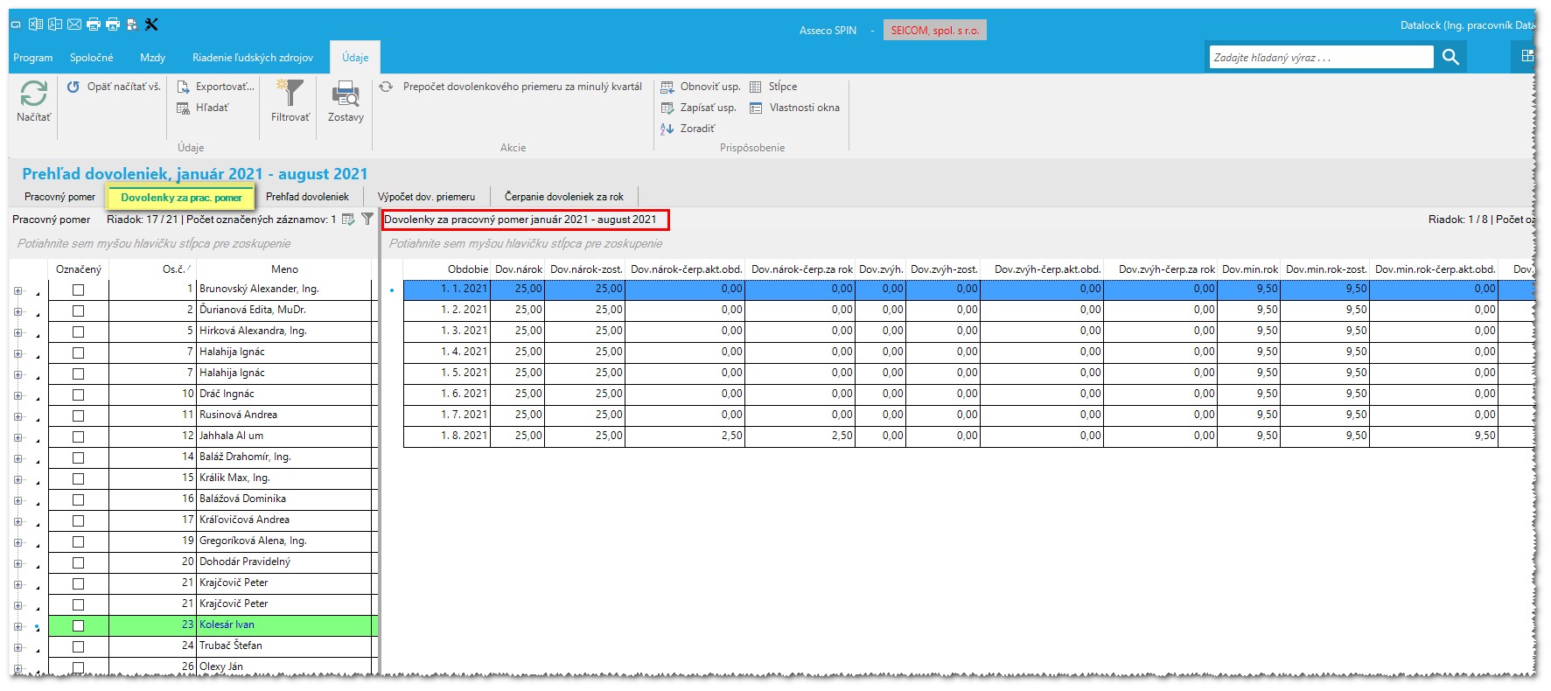Open the Zostavy reports printer icon
This screenshot has height=691, width=1551.
346,94
